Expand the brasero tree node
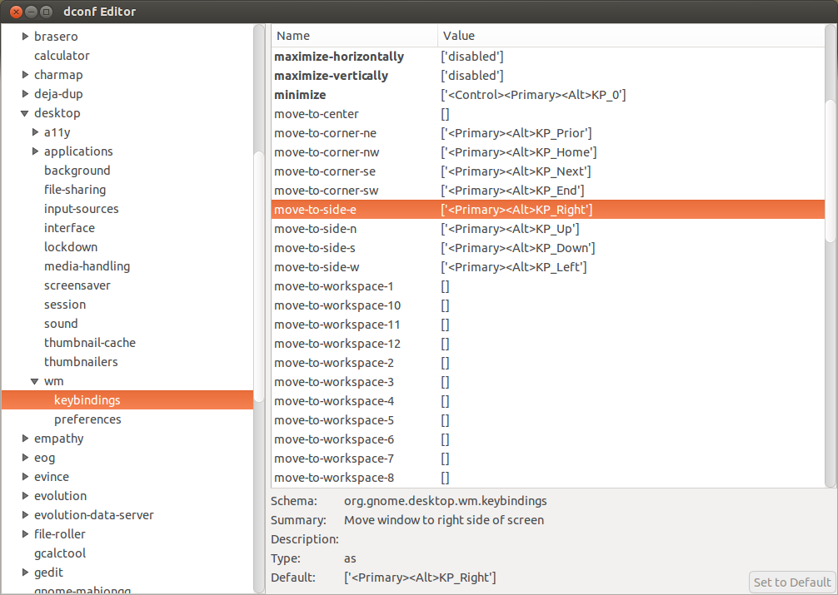The image size is (838, 595). coord(25,37)
